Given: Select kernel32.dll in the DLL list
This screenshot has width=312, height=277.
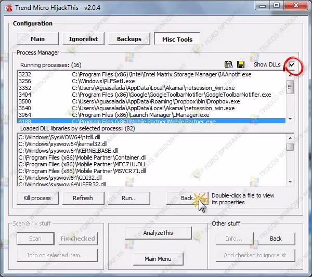Looking at the screenshot, I should click(x=151, y=144).
